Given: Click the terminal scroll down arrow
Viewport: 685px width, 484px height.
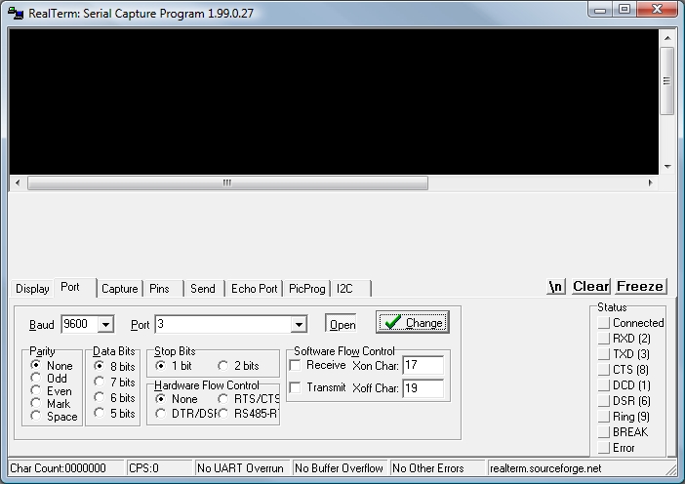Looking at the screenshot, I should [x=667, y=167].
